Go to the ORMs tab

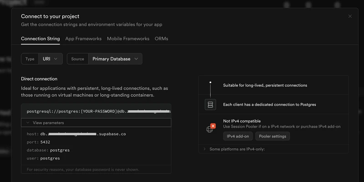click(162, 39)
